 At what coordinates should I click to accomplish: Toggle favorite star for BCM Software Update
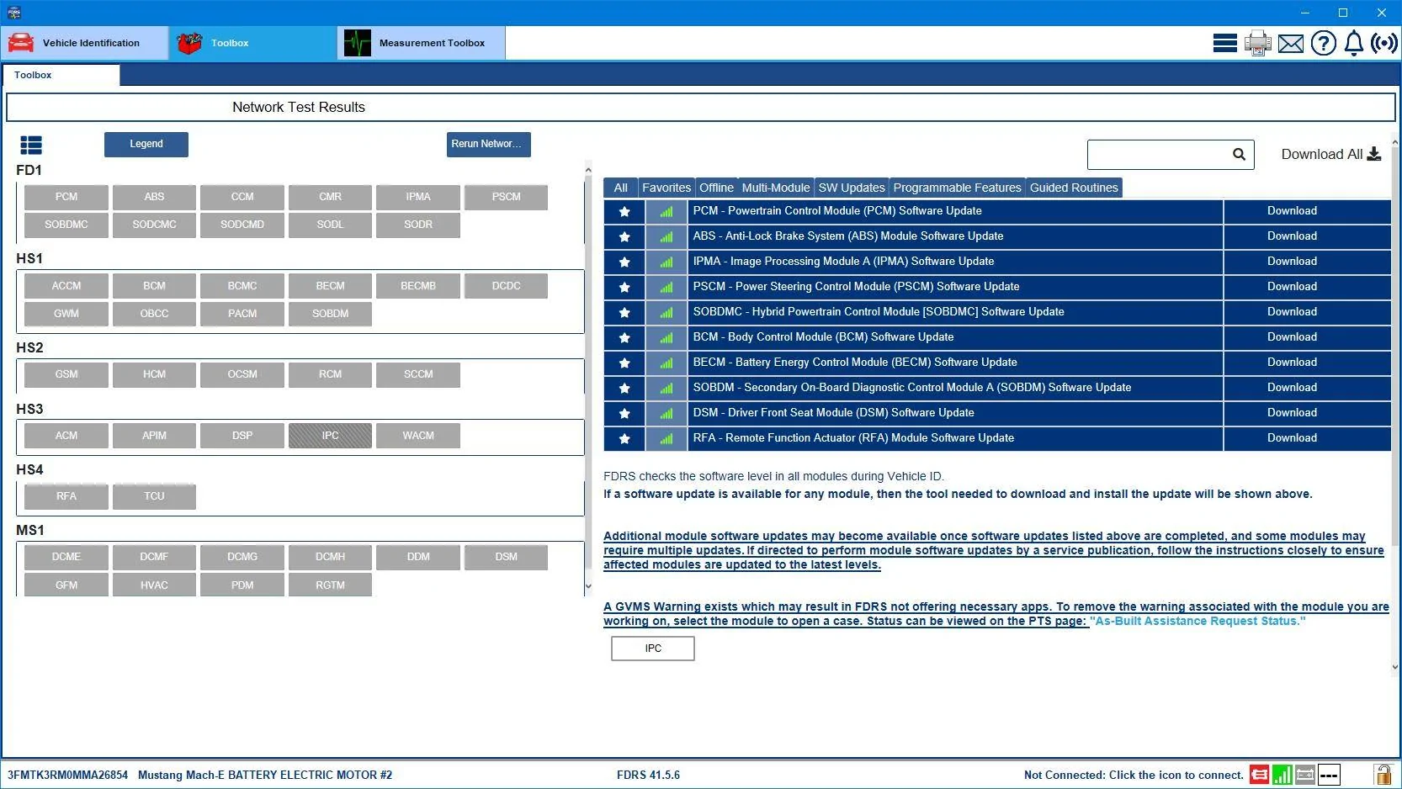coord(624,338)
